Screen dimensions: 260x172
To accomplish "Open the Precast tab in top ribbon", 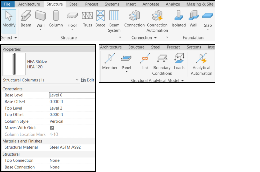I will point(92,4).
